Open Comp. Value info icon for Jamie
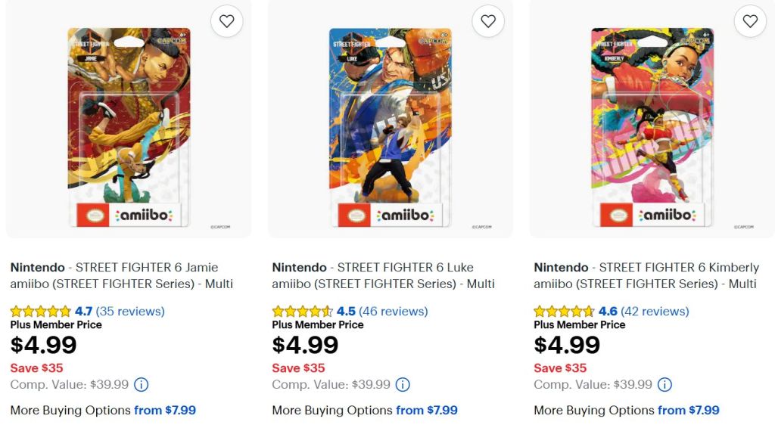Screen dimensions: 775x425 coord(142,384)
